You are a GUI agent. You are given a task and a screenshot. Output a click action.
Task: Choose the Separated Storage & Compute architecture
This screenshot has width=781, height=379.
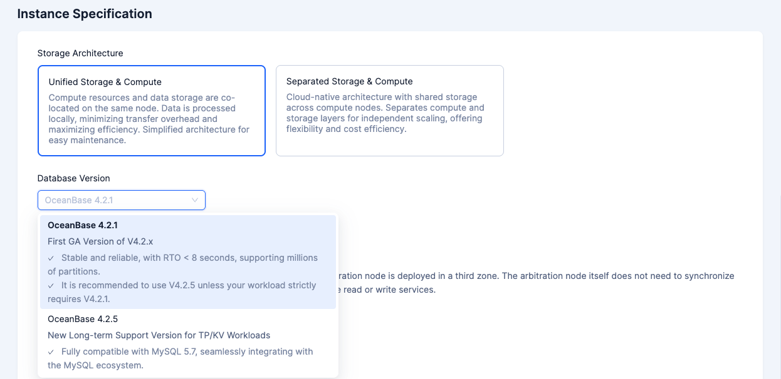pyautogui.click(x=389, y=111)
